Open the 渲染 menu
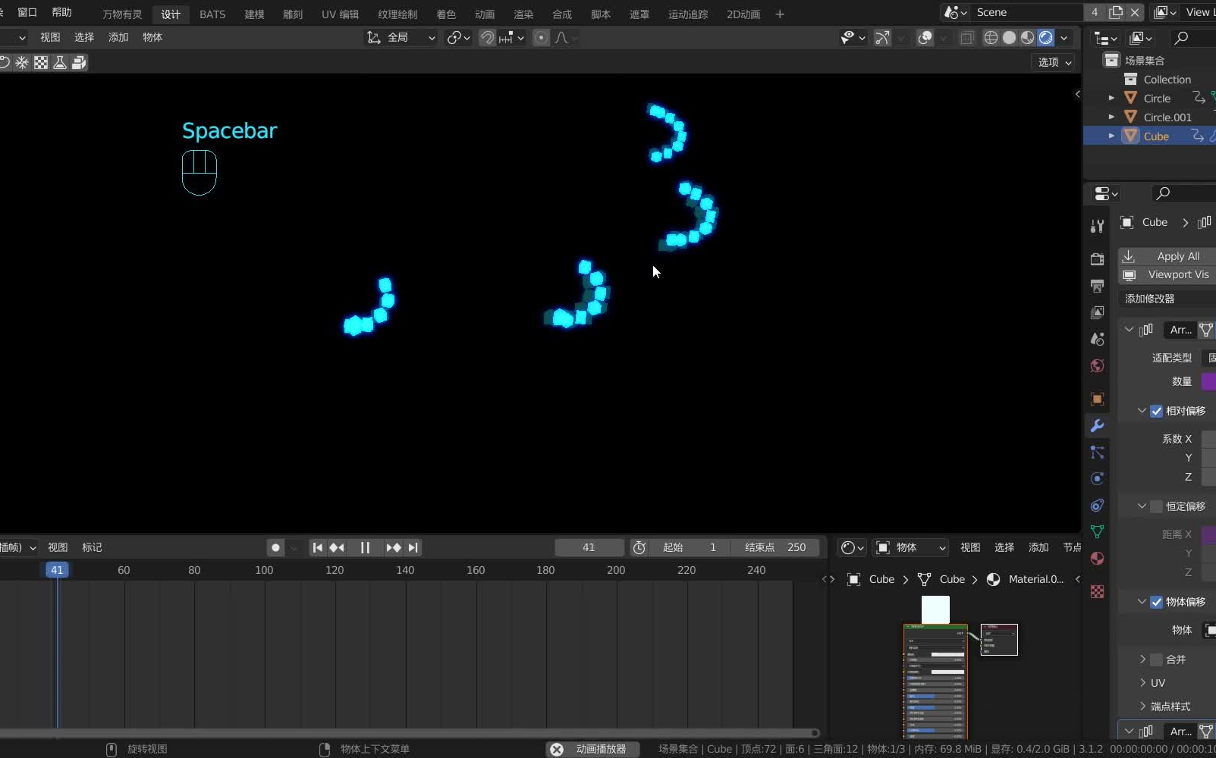The image size is (1216, 758). 523,14
